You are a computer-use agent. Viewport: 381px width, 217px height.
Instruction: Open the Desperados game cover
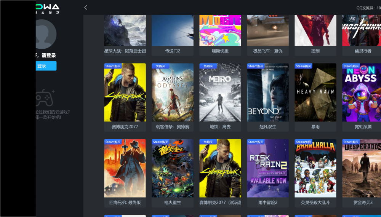pos(362,168)
